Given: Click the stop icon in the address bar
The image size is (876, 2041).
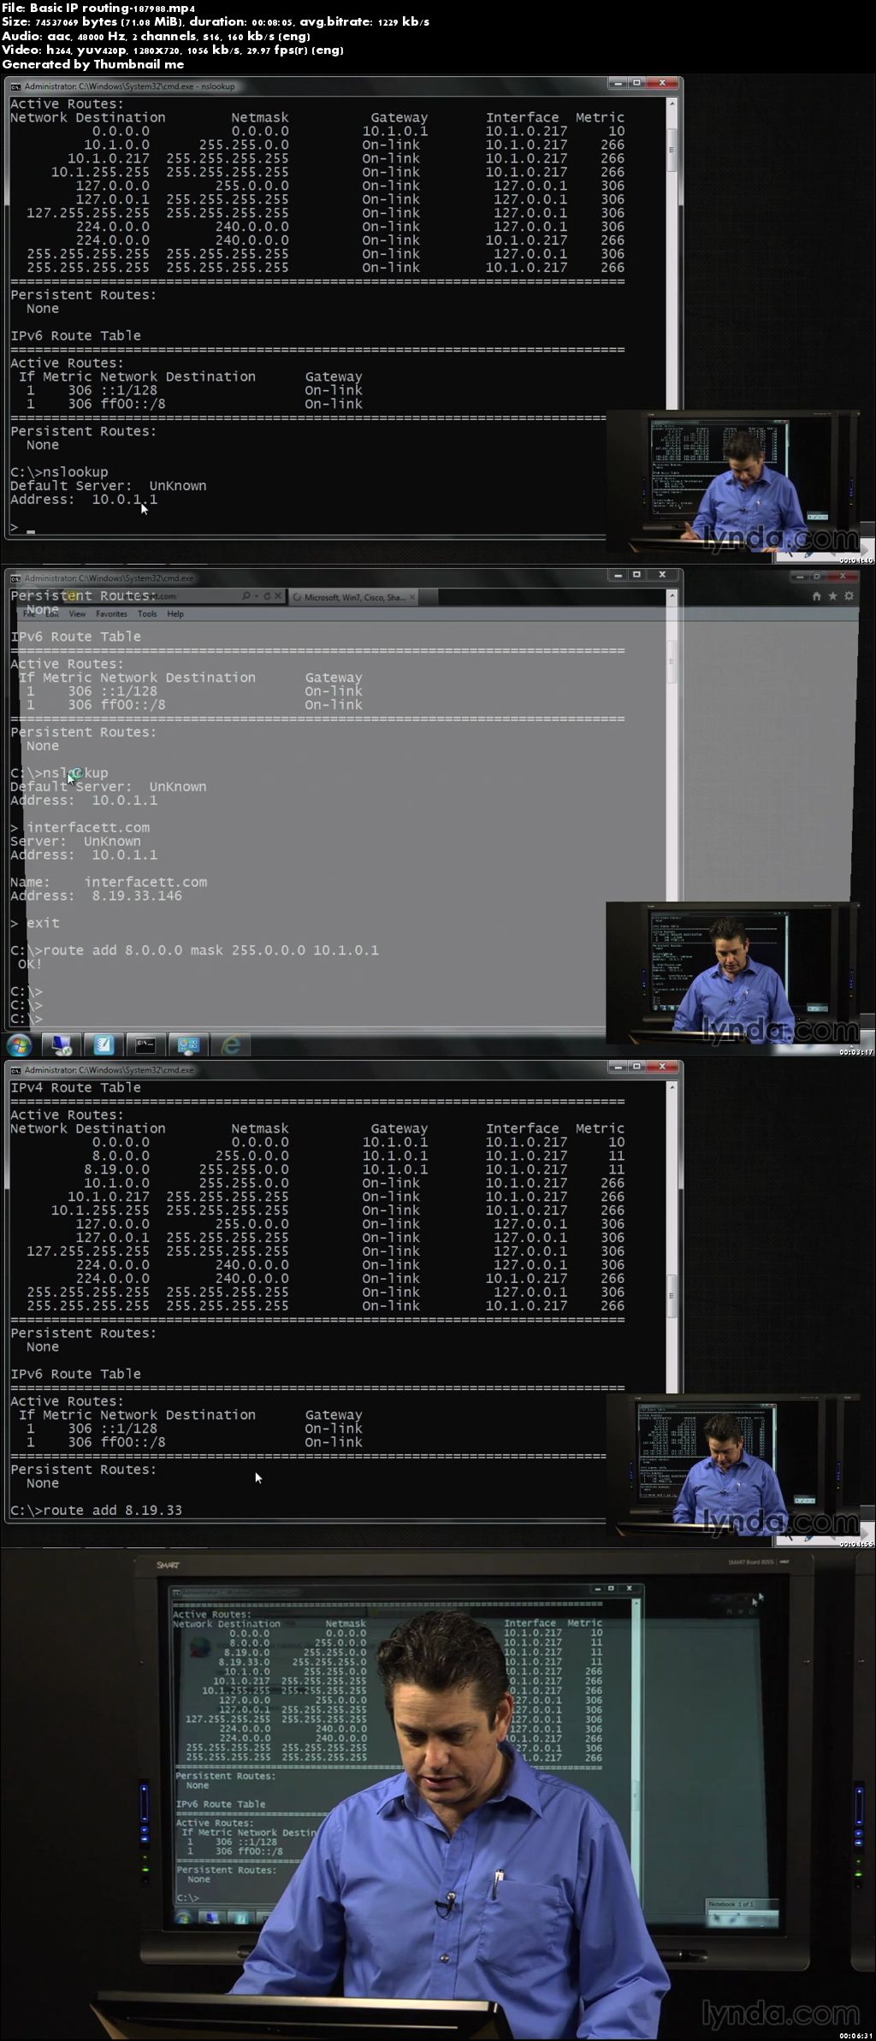Looking at the screenshot, I should [277, 596].
